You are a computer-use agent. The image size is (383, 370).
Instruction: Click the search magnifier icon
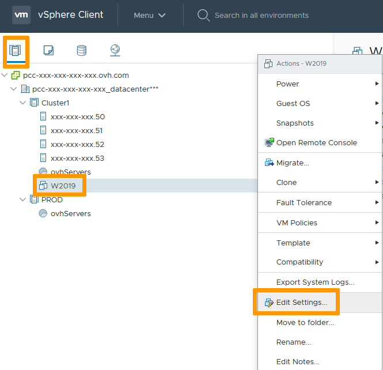203,15
